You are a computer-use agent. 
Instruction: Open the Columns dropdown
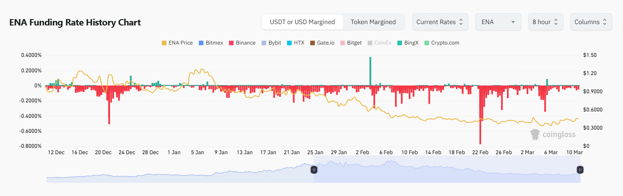591,22
